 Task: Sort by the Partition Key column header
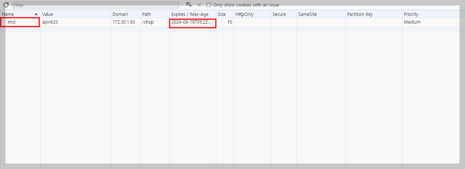point(374,14)
